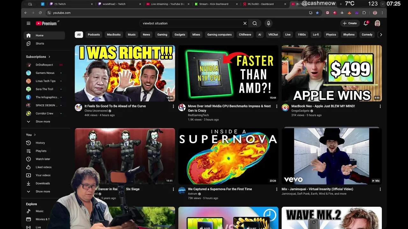Open the 'Inside a Supernova' thumbnail

click(x=228, y=156)
